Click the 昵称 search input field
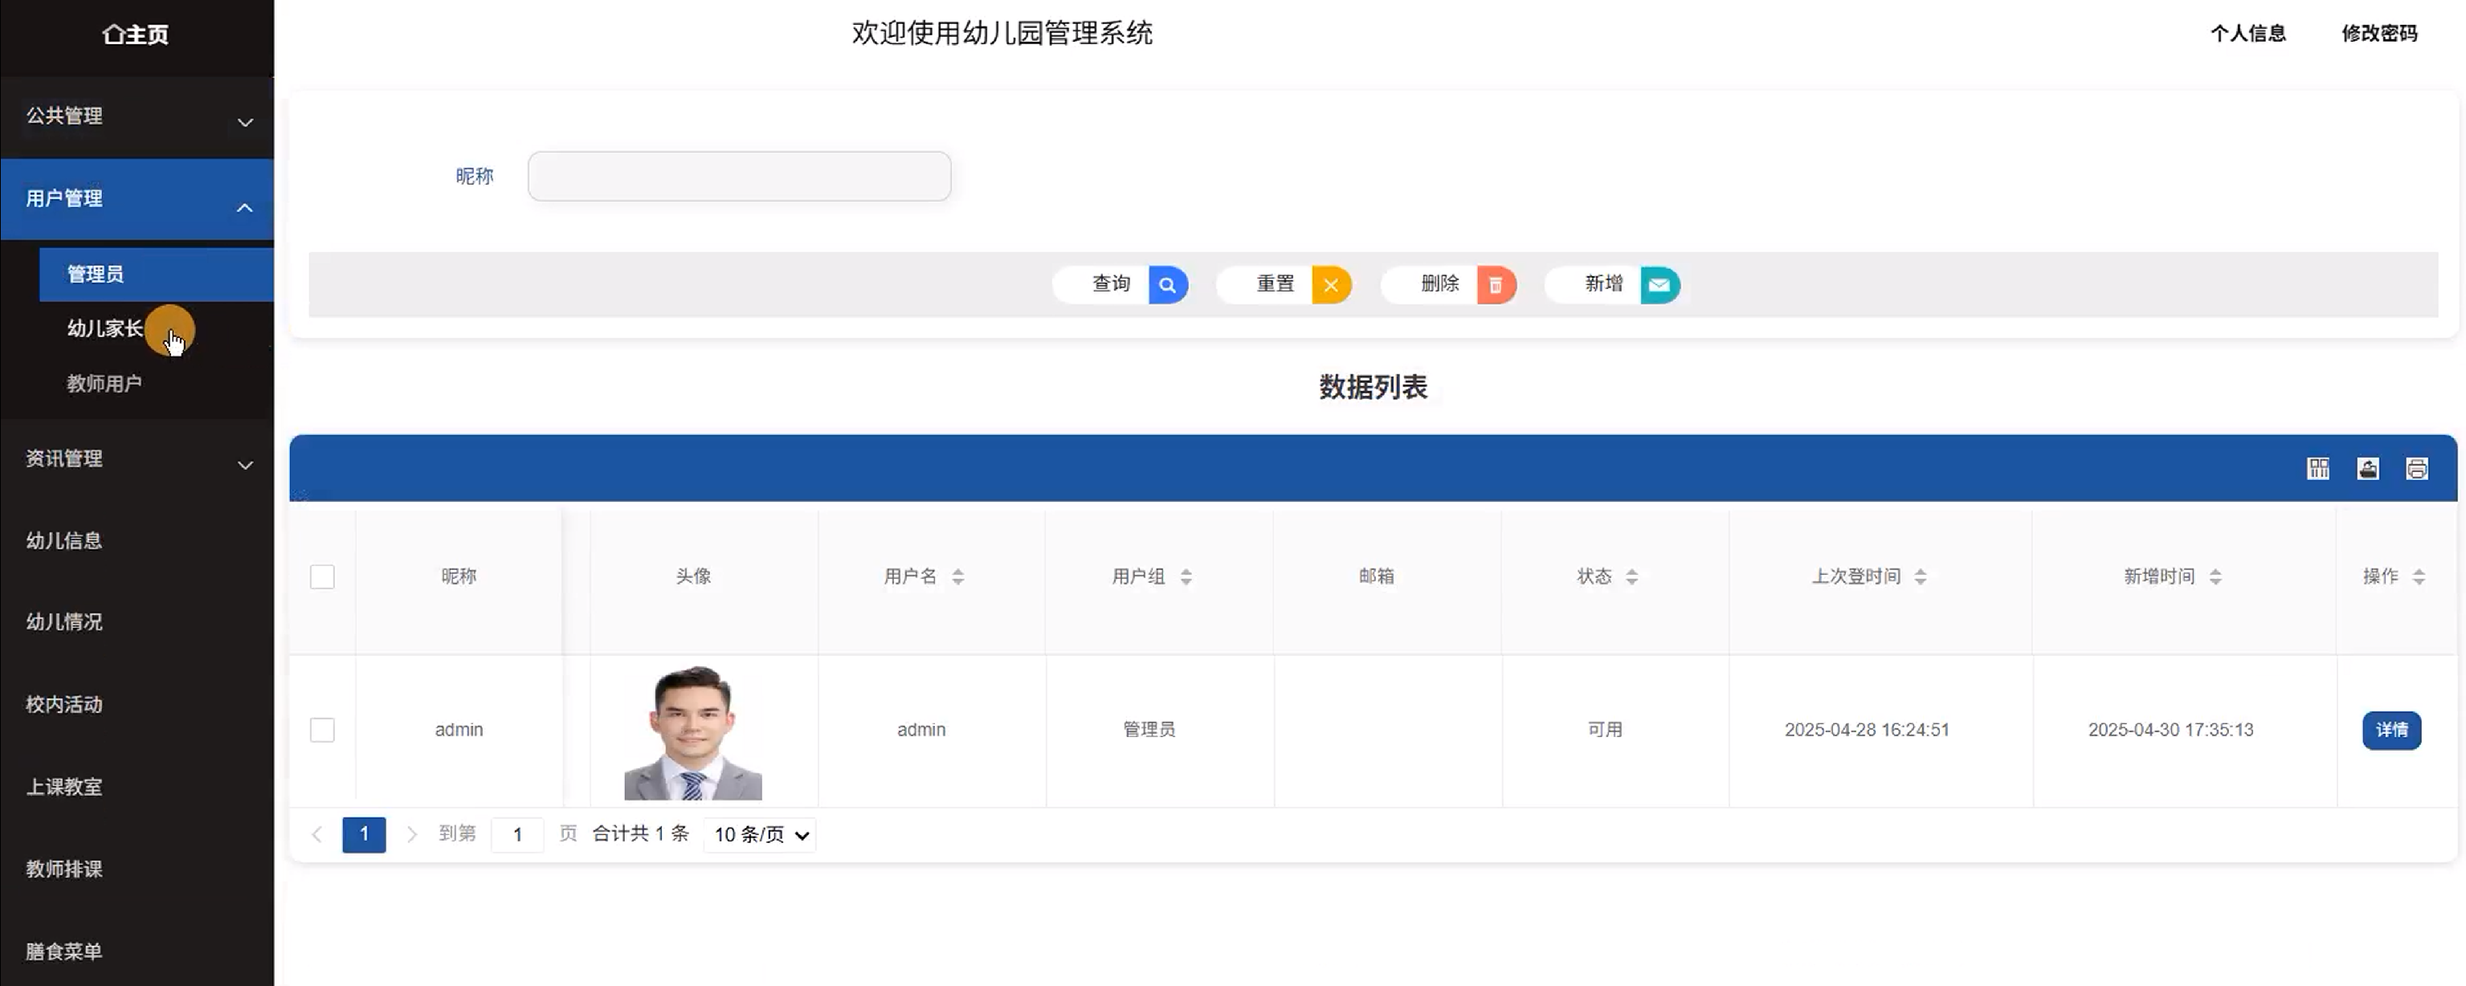 [x=739, y=176]
